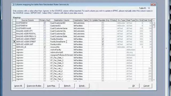171x96 pixels.
Task: Toggle Primary Key for Cust1CustomerID2 row
Action: (45, 23)
